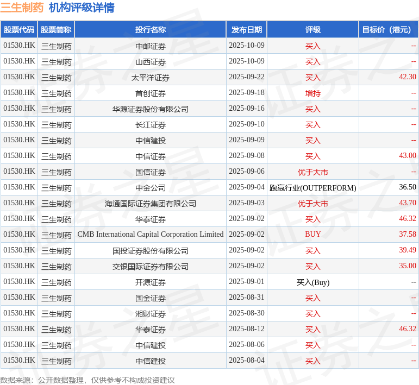Click 华泰证券 in the 2025-09-02 row
This screenshot has height=385, width=419.
(x=151, y=219)
